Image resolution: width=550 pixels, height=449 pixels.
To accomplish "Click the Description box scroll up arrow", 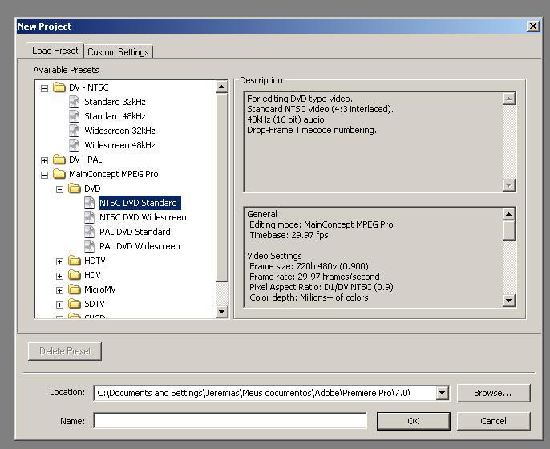I will pyautogui.click(x=508, y=99).
